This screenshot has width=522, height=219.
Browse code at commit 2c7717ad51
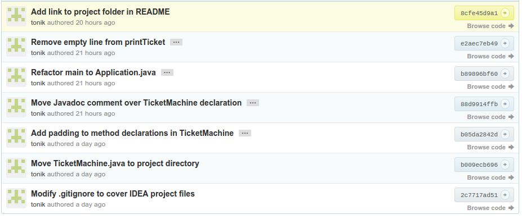click(x=490, y=208)
